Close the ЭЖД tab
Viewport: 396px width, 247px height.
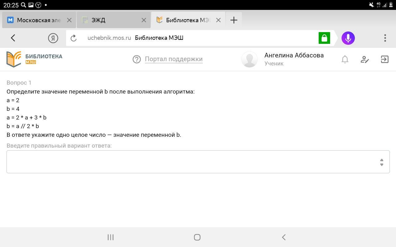pyautogui.click(x=144, y=20)
